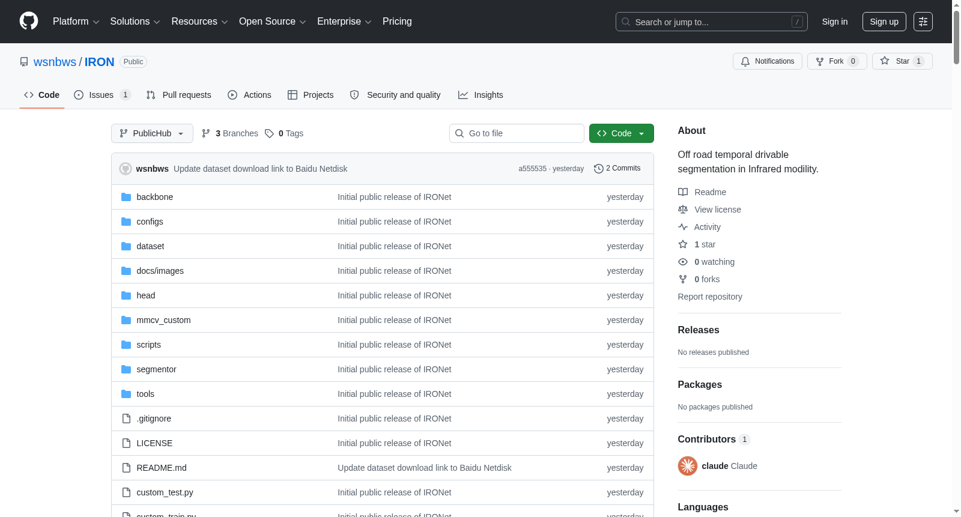Open the PublicHub branch selector dropdown
This screenshot has width=961, height=517.
tap(152, 133)
